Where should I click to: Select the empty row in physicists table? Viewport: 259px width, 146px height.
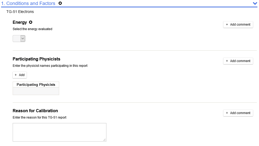coord(36,91)
